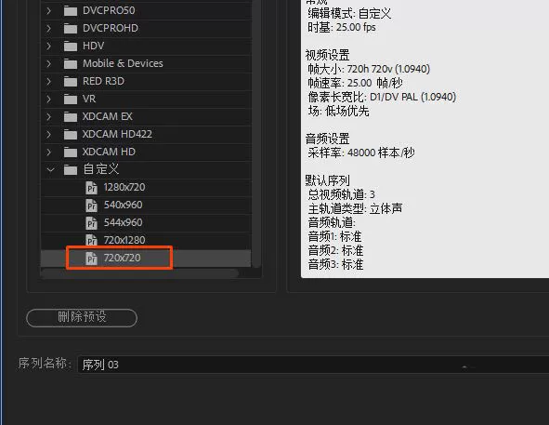Image resolution: width=549 pixels, height=425 pixels.
Task: Select the 1280x720 custom preset
Action: 124,187
